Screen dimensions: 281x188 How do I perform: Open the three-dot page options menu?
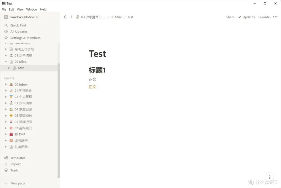click(x=275, y=17)
